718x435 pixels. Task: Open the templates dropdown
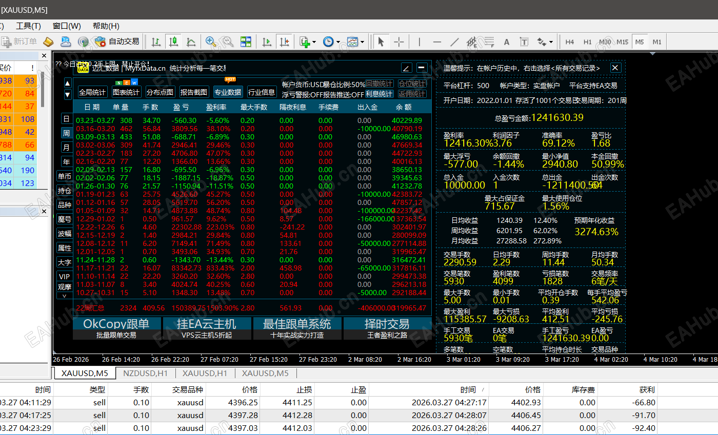pos(355,42)
